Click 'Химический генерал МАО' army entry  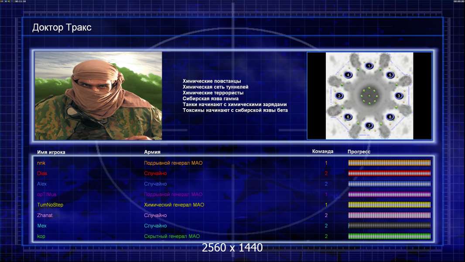(174, 205)
